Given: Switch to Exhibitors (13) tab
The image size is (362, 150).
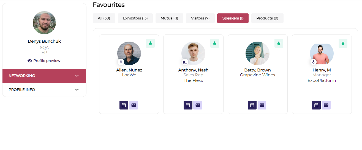Looking at the screenshot, I should (x=135, y=18).
